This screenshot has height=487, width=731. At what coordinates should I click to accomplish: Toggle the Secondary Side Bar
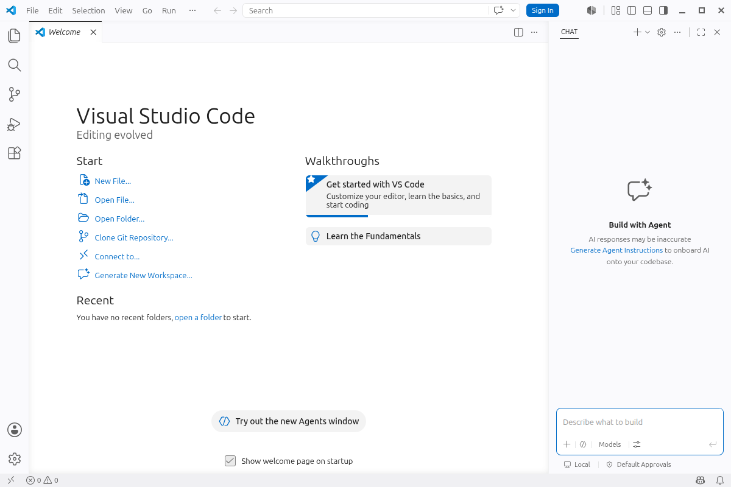point(663,10)
